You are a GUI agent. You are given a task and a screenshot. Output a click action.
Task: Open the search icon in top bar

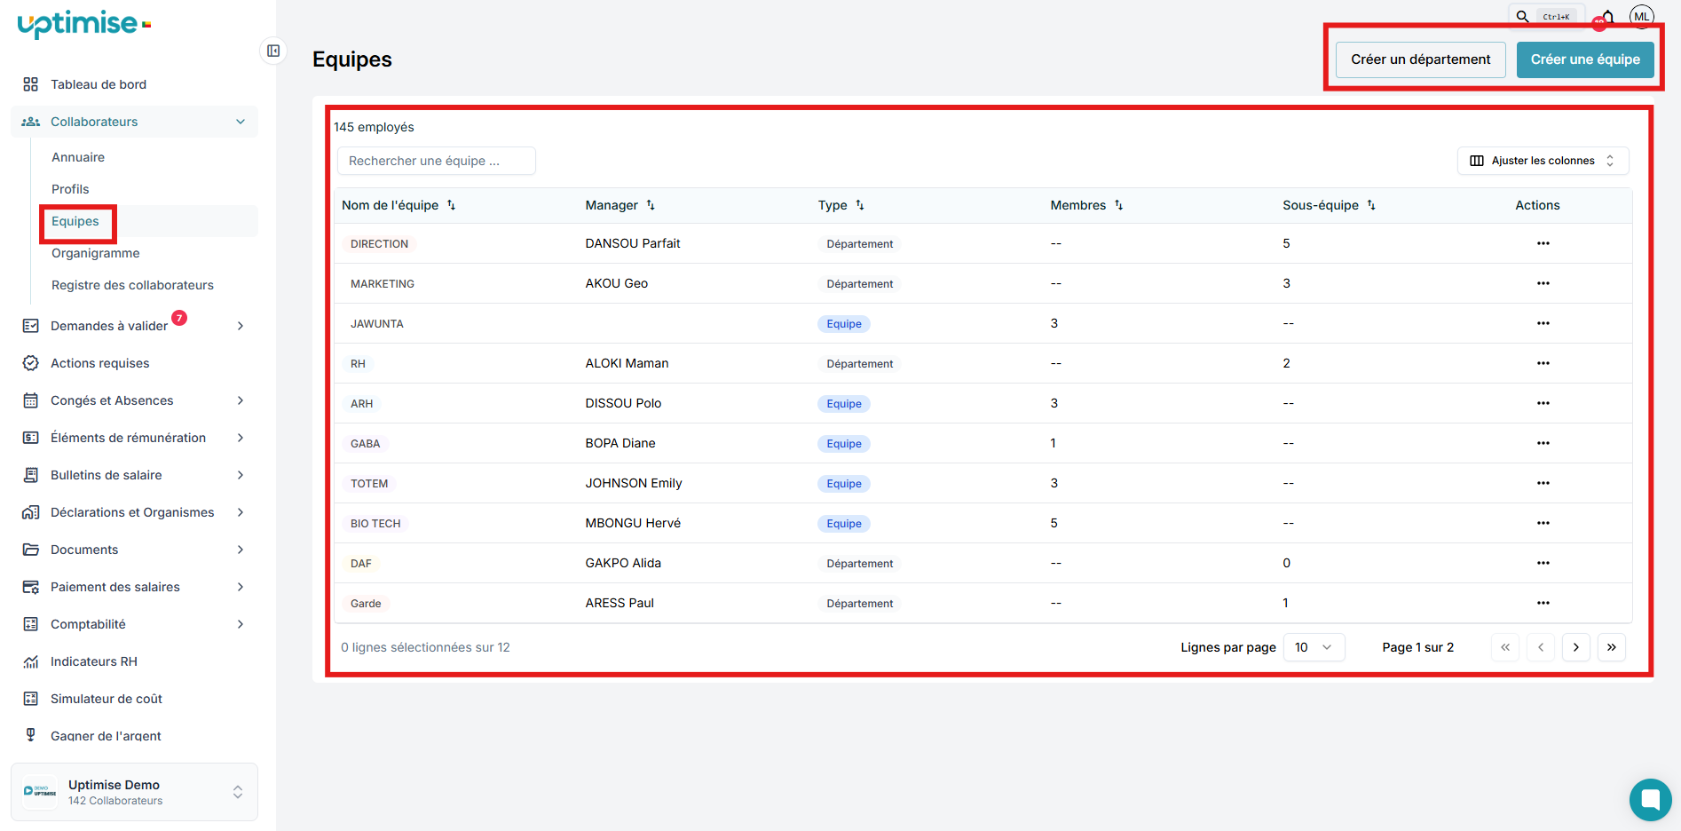(x=1522, y=17)
